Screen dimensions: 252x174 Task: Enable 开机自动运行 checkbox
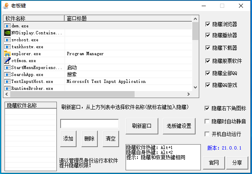tap(207, 134)
